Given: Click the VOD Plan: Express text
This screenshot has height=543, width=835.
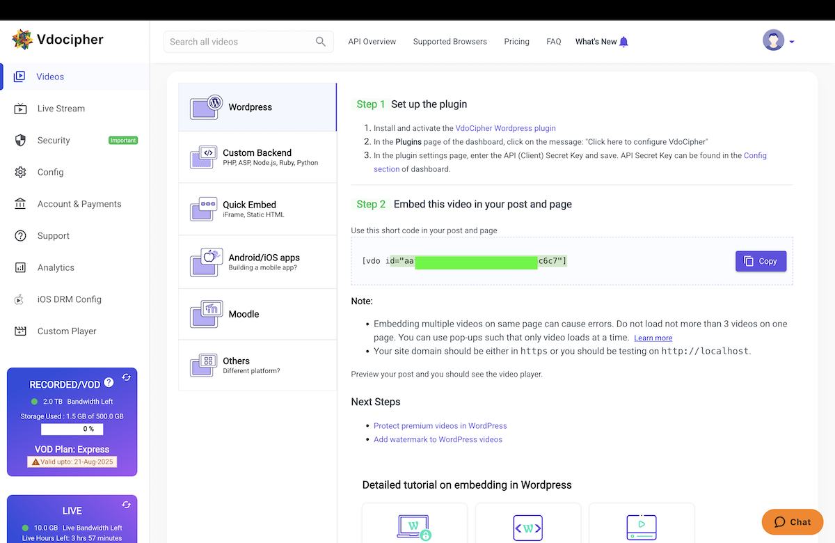Looking at the screenshot, I should coord(72,450).
